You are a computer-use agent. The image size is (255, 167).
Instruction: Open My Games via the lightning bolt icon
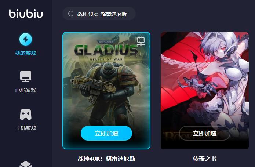click(26, 39)
